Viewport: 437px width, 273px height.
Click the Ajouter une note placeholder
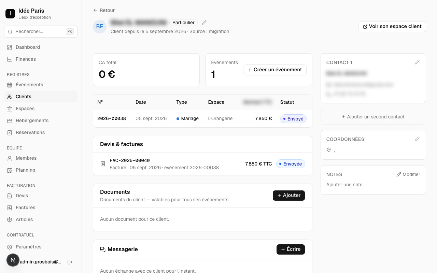346,185
